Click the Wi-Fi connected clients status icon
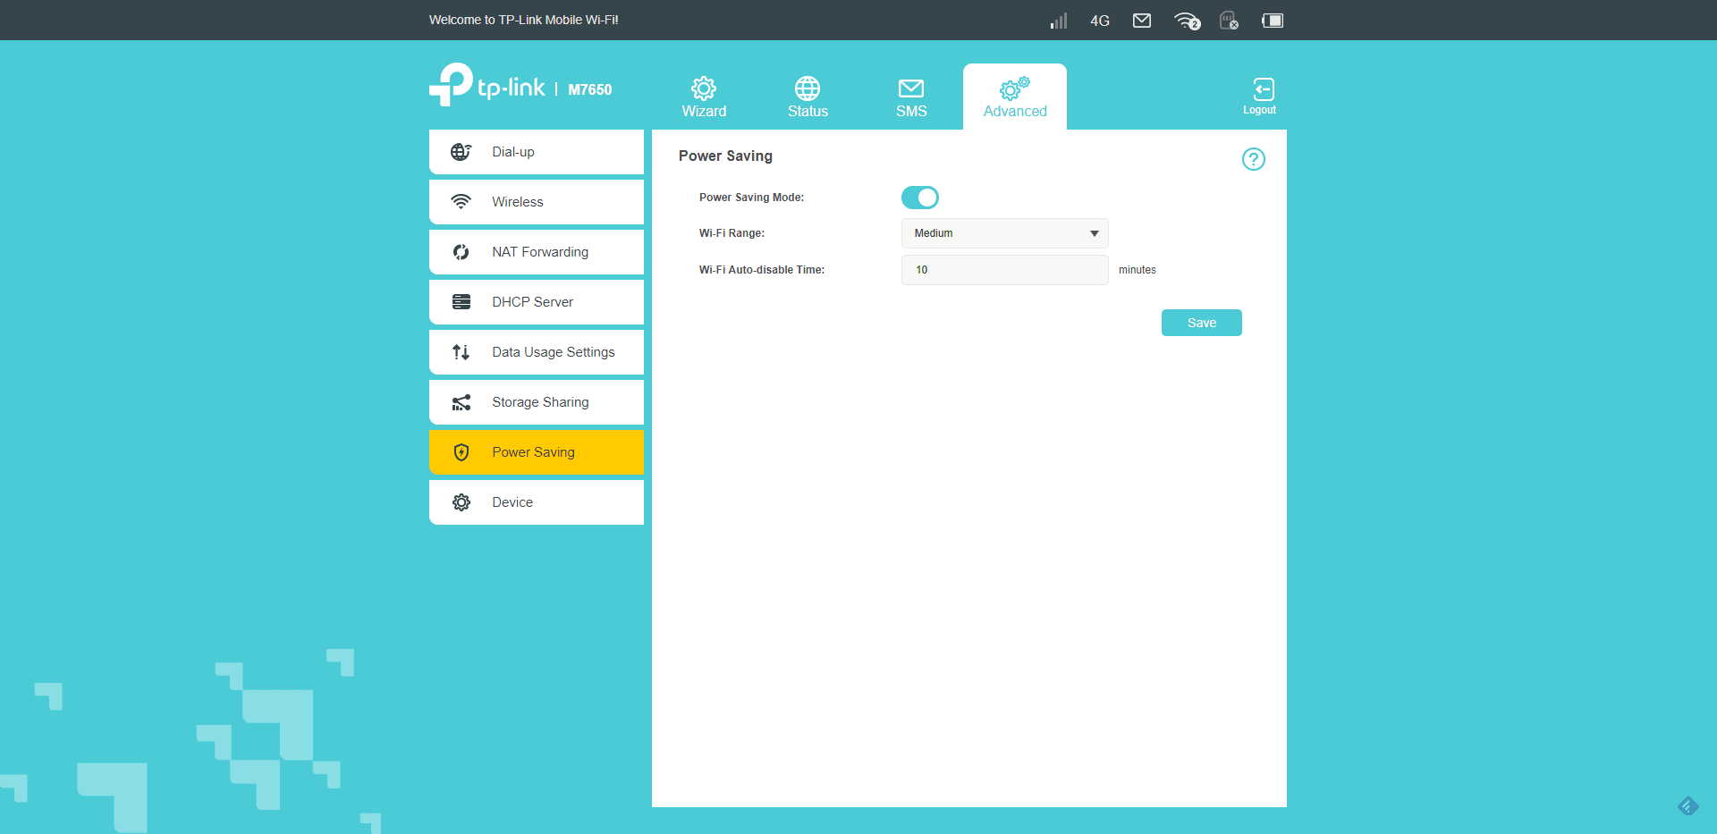 (1187, 21)
